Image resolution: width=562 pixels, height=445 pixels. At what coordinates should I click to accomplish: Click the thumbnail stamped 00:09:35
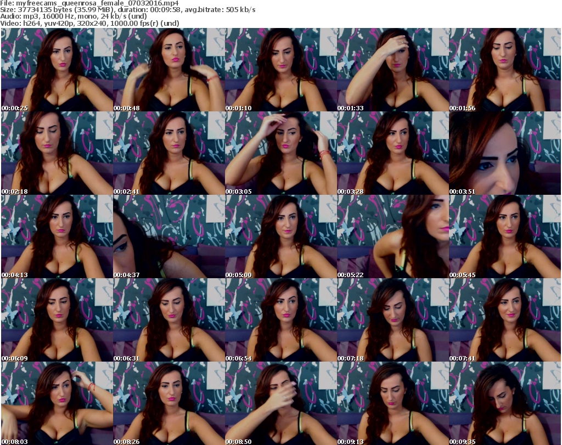tap(505, 403)
